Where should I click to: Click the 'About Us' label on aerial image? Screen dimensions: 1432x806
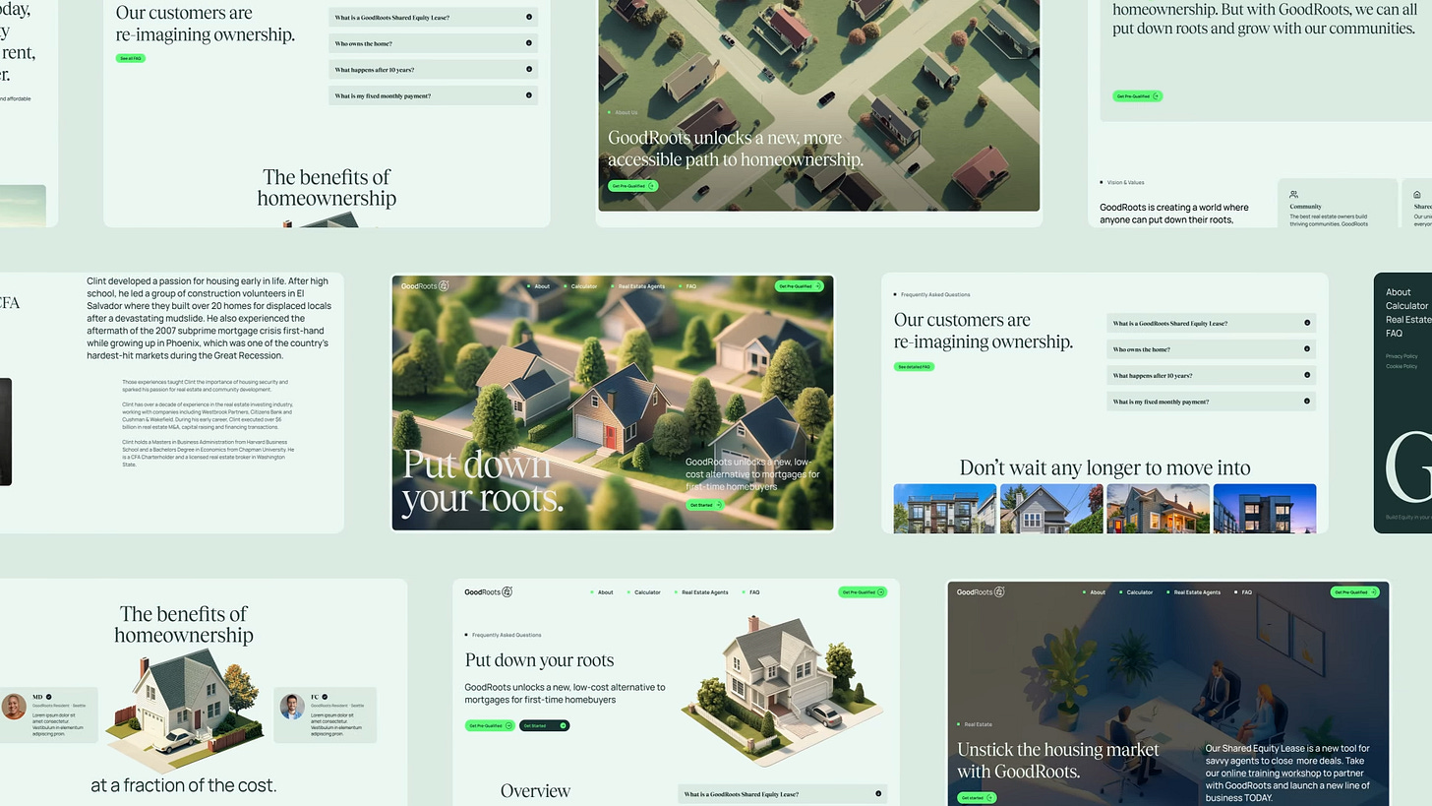click(x=626, y=112)
